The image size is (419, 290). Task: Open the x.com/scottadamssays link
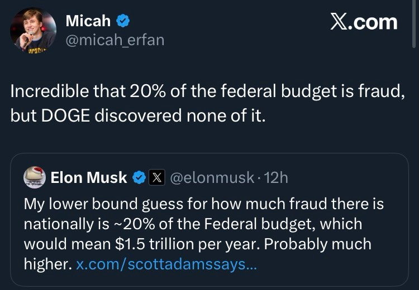[166, 264]
